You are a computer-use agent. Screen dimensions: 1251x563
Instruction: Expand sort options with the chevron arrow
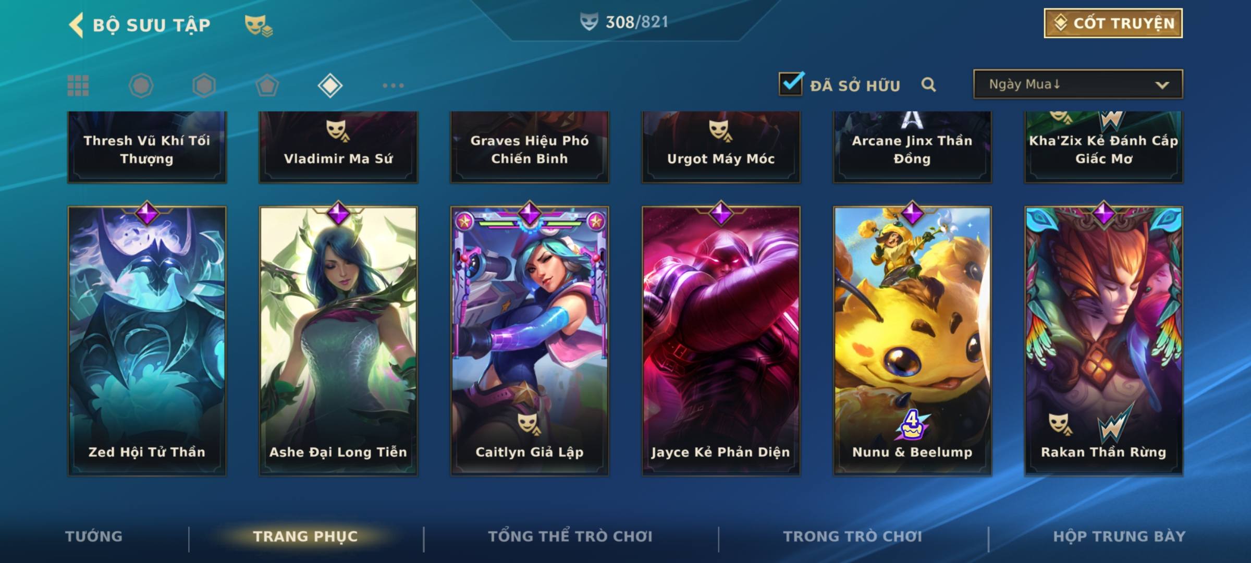(1162, 85)
